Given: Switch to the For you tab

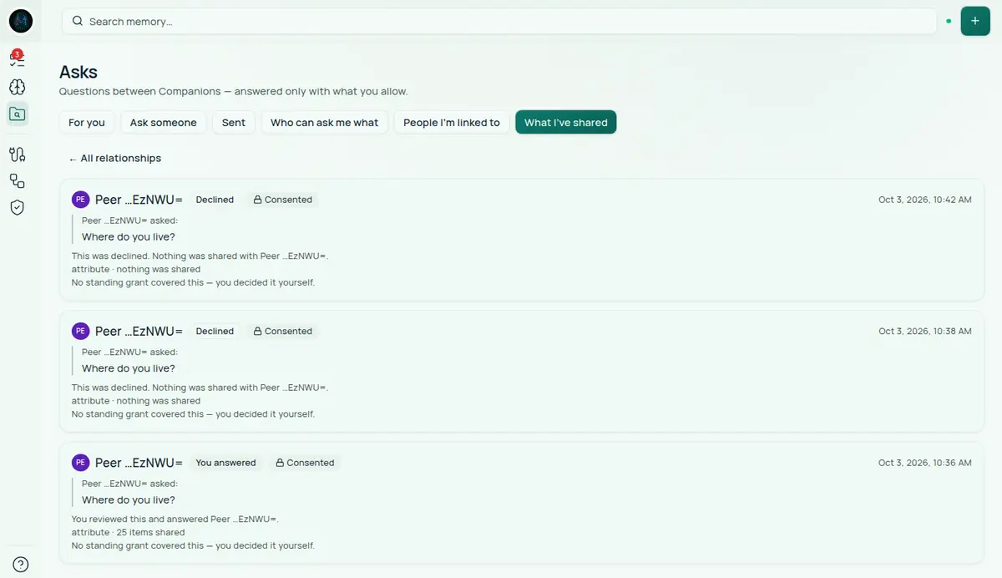Looking at the screenshot, I should point(87,122).
